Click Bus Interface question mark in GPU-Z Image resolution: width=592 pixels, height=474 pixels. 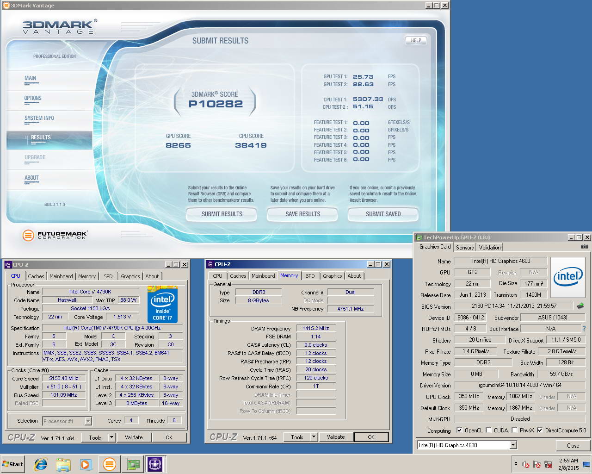point(584,328)
